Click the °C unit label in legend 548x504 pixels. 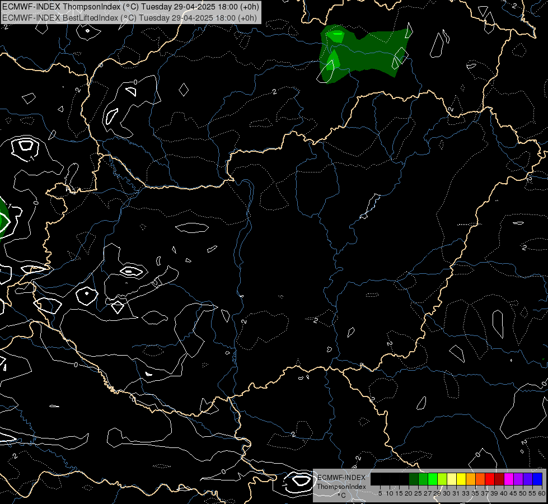[341, 496]
